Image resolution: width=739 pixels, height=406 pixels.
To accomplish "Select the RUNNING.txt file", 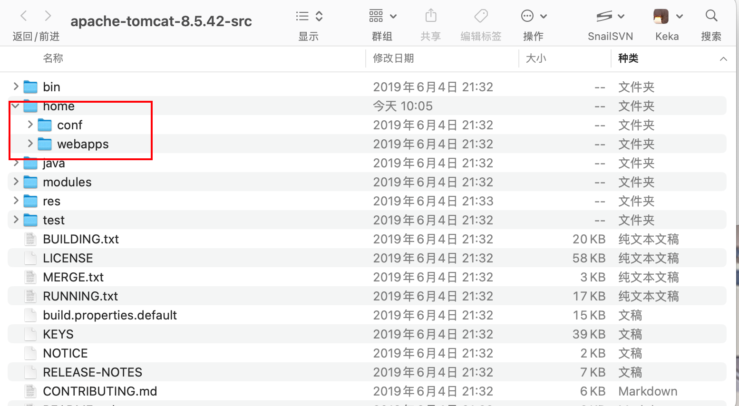I will pyautogui.click(x=80, y=296).
